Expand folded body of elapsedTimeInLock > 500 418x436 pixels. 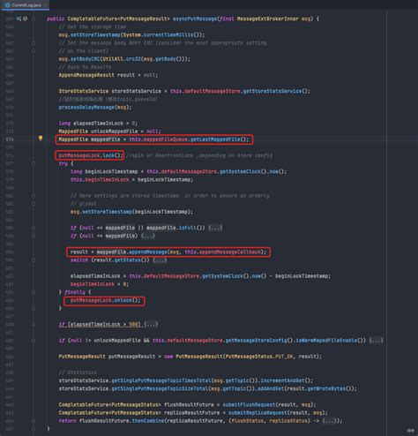tap(151, 324)
